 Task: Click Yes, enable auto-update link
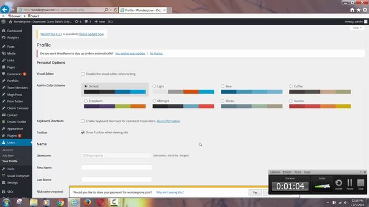(130, 53)
